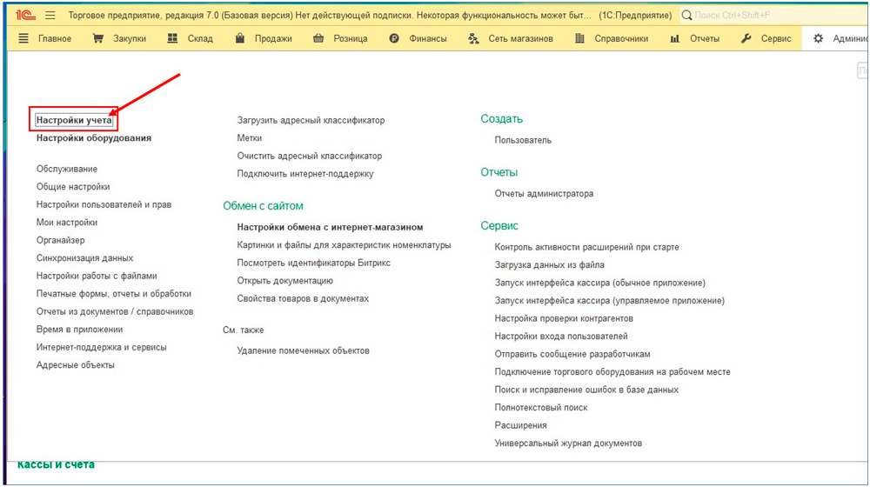This screenshot has height=487, width=870.
Task: Open Настройки оборудования link
Action: click(94, 138)
